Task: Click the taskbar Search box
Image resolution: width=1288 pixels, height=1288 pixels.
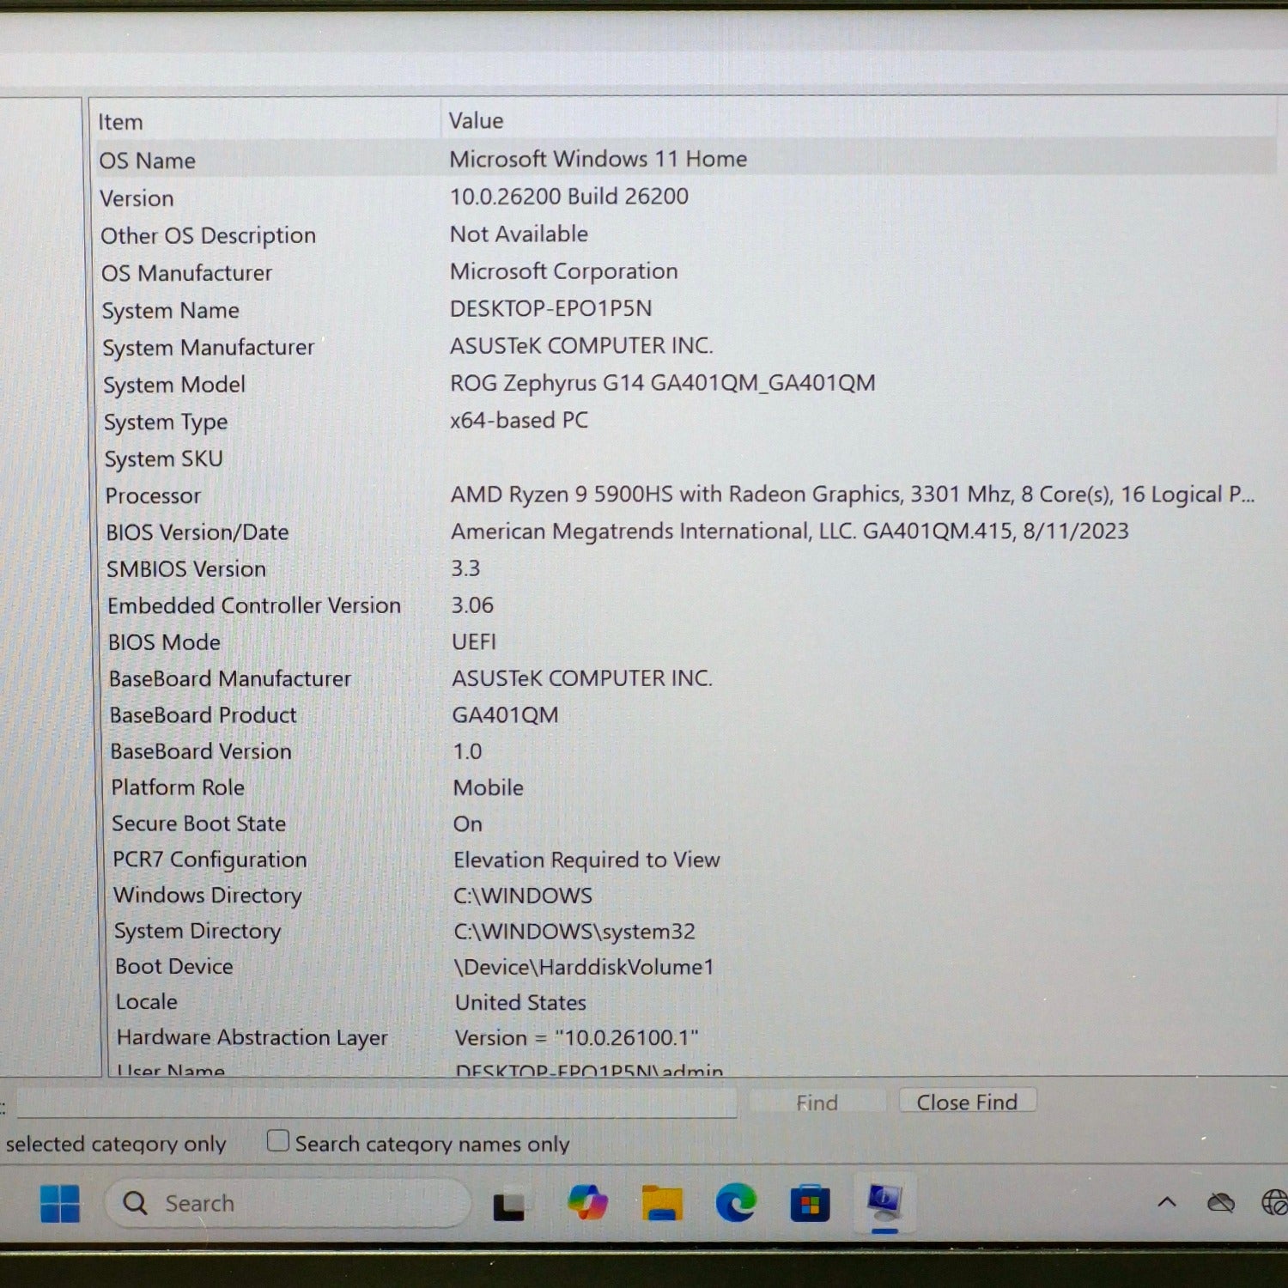Action: pos(288,1203)
